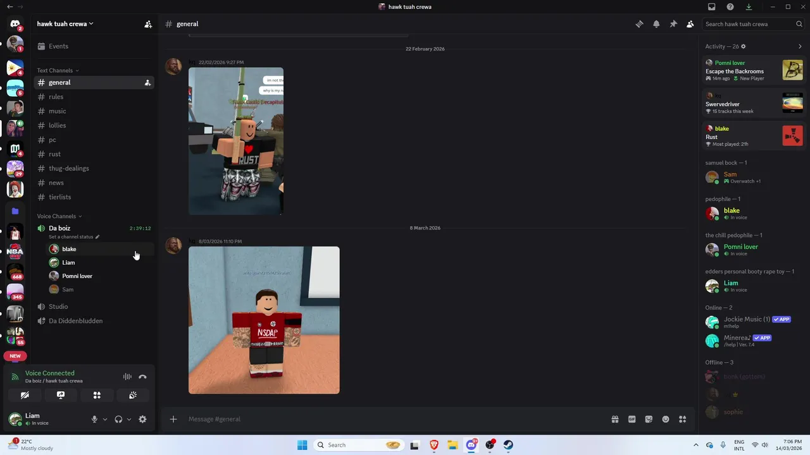The image size is (810, 455).
Task: Show hidden tray icons chevron in taskbar
Action: click(x=696, y=445)
